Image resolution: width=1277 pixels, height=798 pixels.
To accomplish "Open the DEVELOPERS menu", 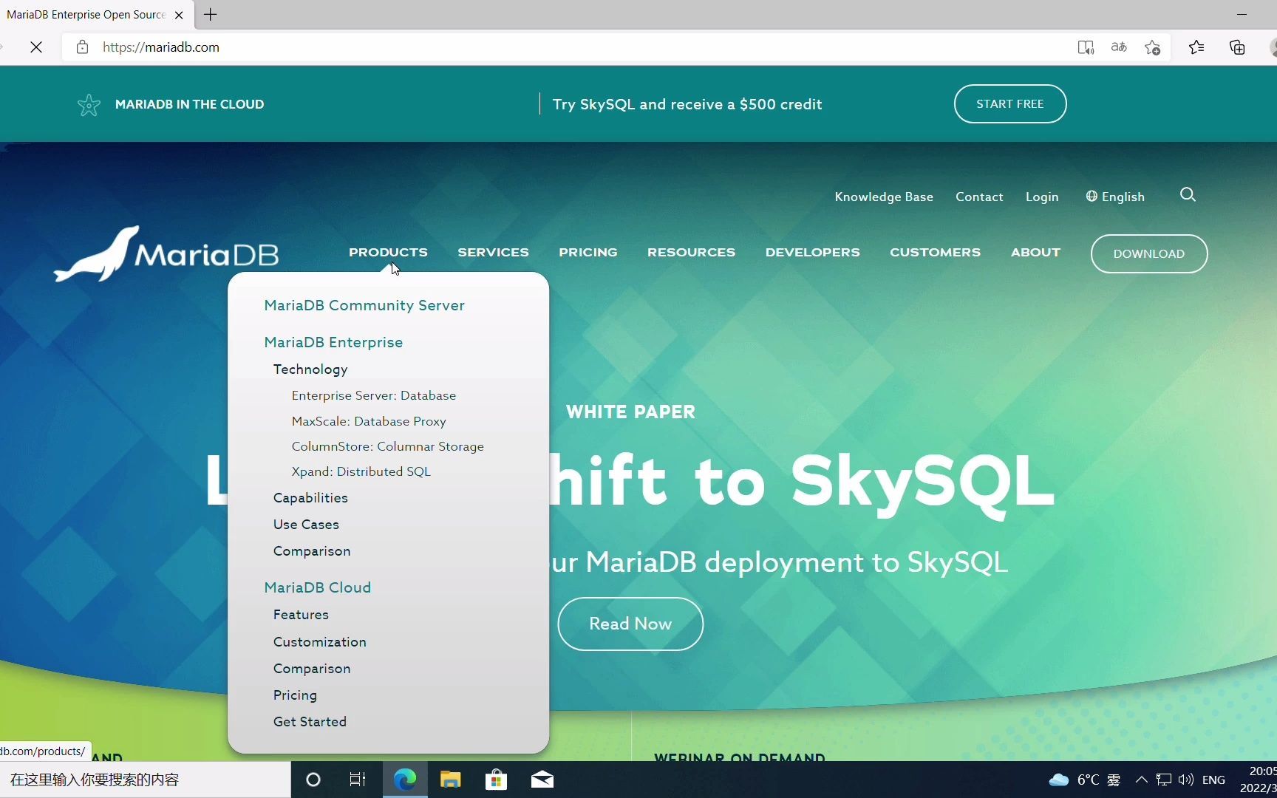I will coord(813,252).
